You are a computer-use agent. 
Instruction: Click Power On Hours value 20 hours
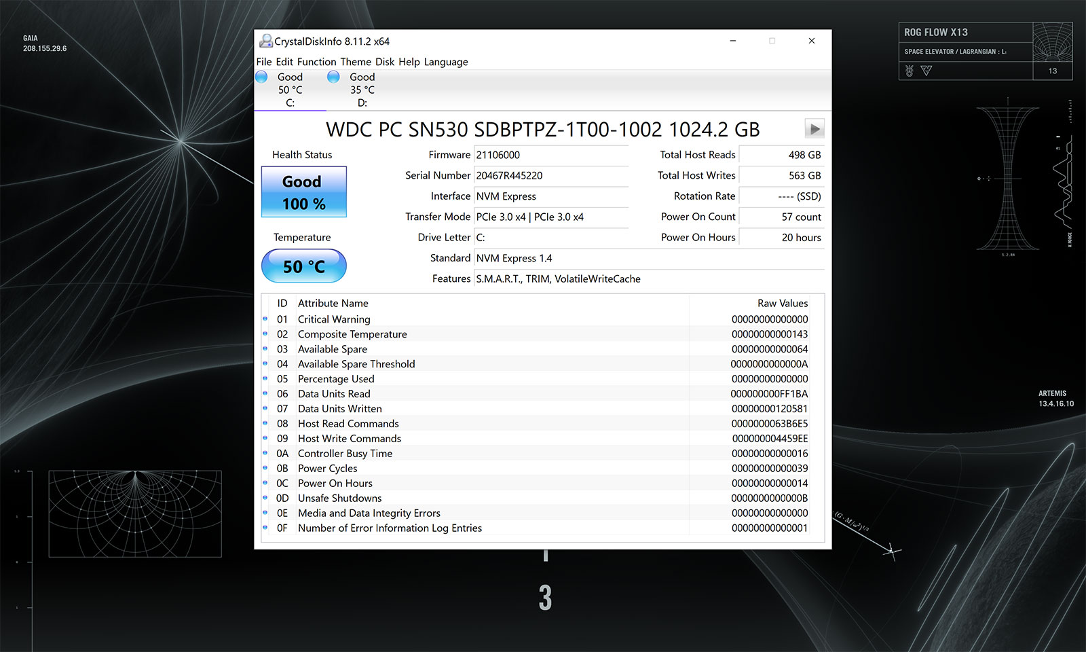782,238
